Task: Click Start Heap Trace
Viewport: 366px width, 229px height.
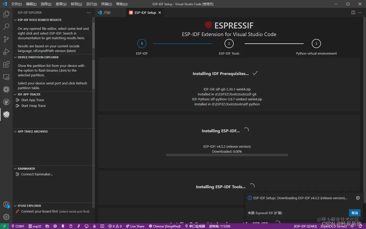Action: tap(33, 106)
